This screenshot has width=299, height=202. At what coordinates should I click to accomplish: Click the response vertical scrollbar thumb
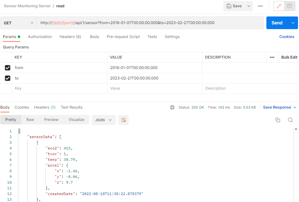296,129
